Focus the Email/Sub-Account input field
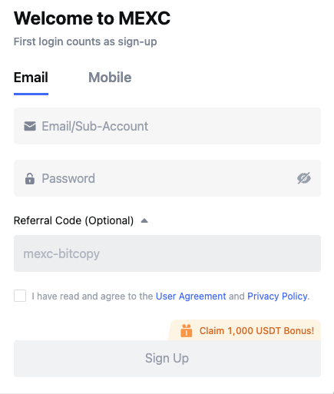Image resolution: width=334 pixels, height=394 pixels. point(167,126)
